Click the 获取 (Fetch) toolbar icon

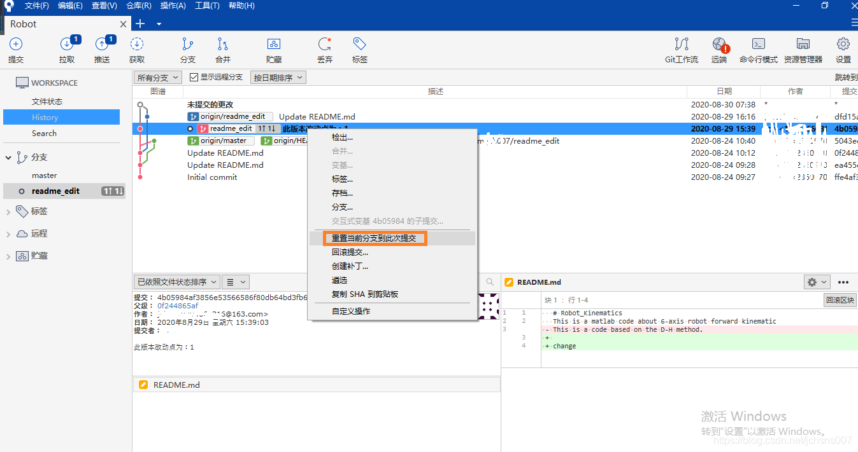[137, 45]
